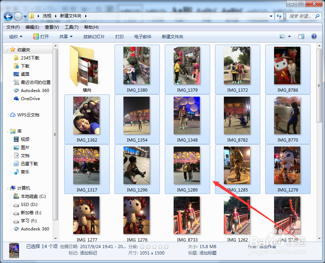325x263 pixels.
Task: Click navigation pane scroll-up arrow
Action: coord(56,46)
